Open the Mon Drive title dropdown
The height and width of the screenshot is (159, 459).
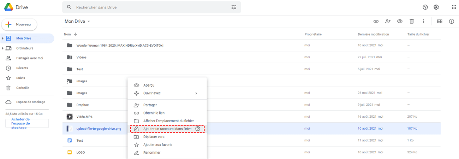89,22
